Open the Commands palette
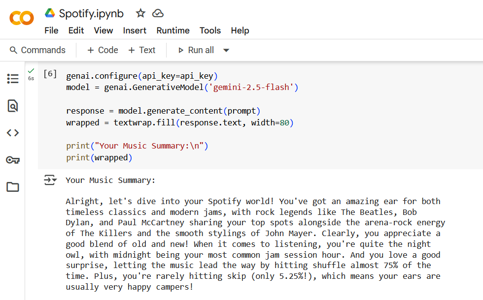The width and height of the screenshot is (483, 300). pos(37,50)
